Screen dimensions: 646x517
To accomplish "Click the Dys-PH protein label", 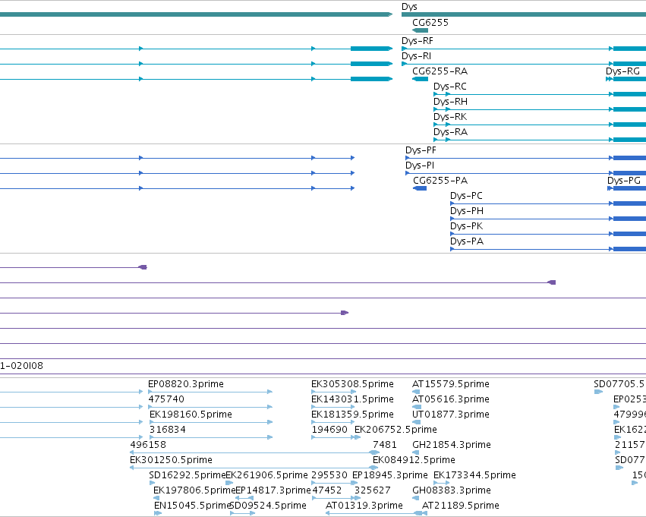I will [466, 211].
